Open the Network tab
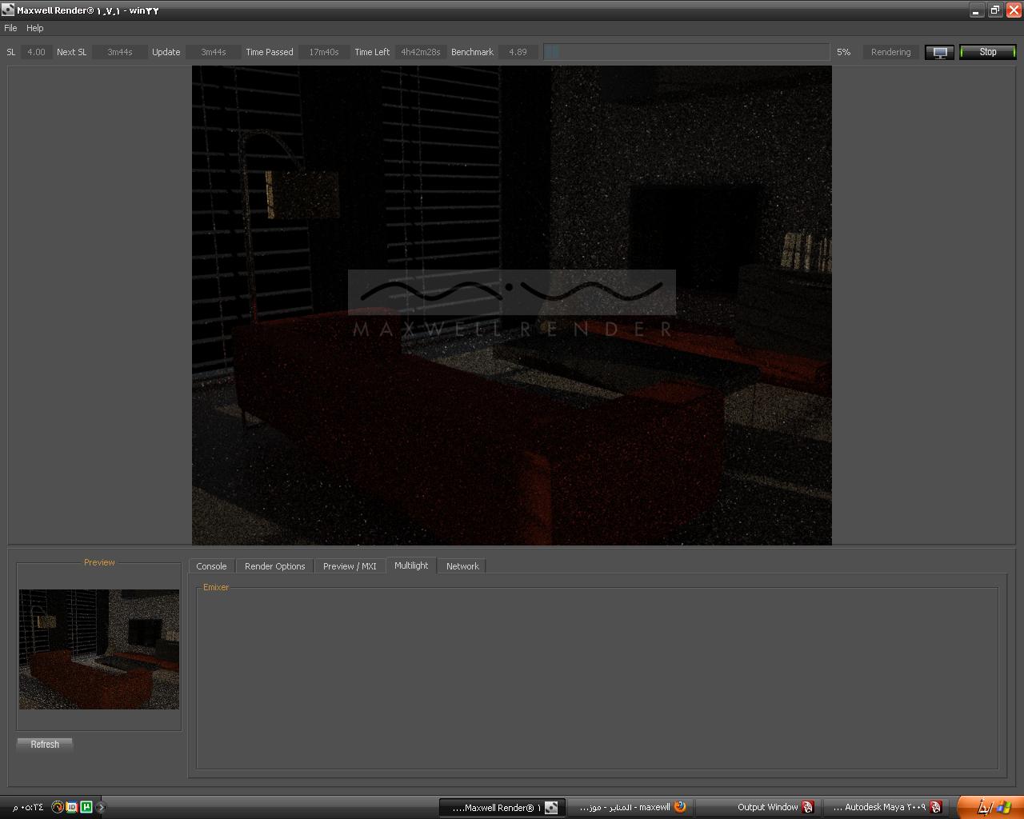The height and width of the screenshot is (819, 1024). tap(462, 566)
